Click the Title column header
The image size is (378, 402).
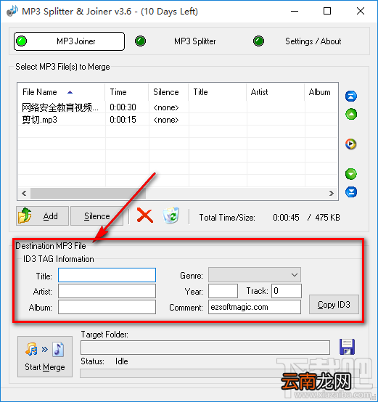(218, 92)
